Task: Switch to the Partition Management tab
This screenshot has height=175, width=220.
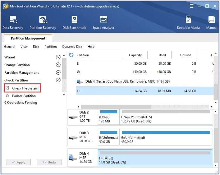Action: [28, 38]
